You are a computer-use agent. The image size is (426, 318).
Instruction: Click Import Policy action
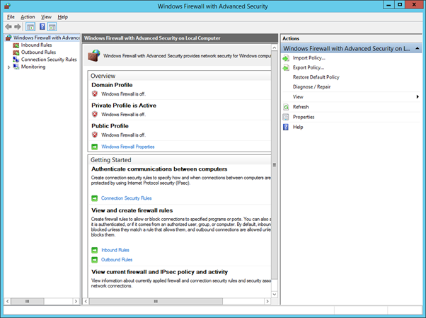pos(308,57)
